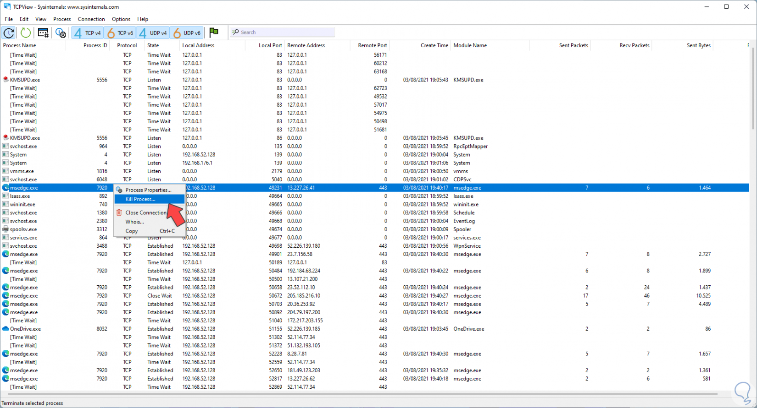Open the Edit menu

(x=24, y=19)
